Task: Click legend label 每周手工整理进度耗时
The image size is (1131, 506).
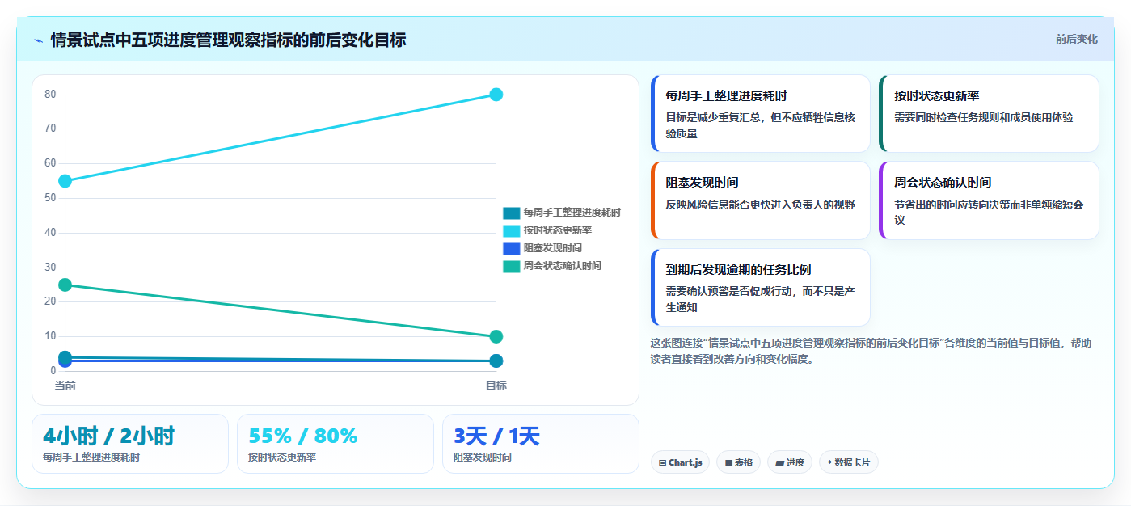Action: pyautogui.click(x=572, y=213)
